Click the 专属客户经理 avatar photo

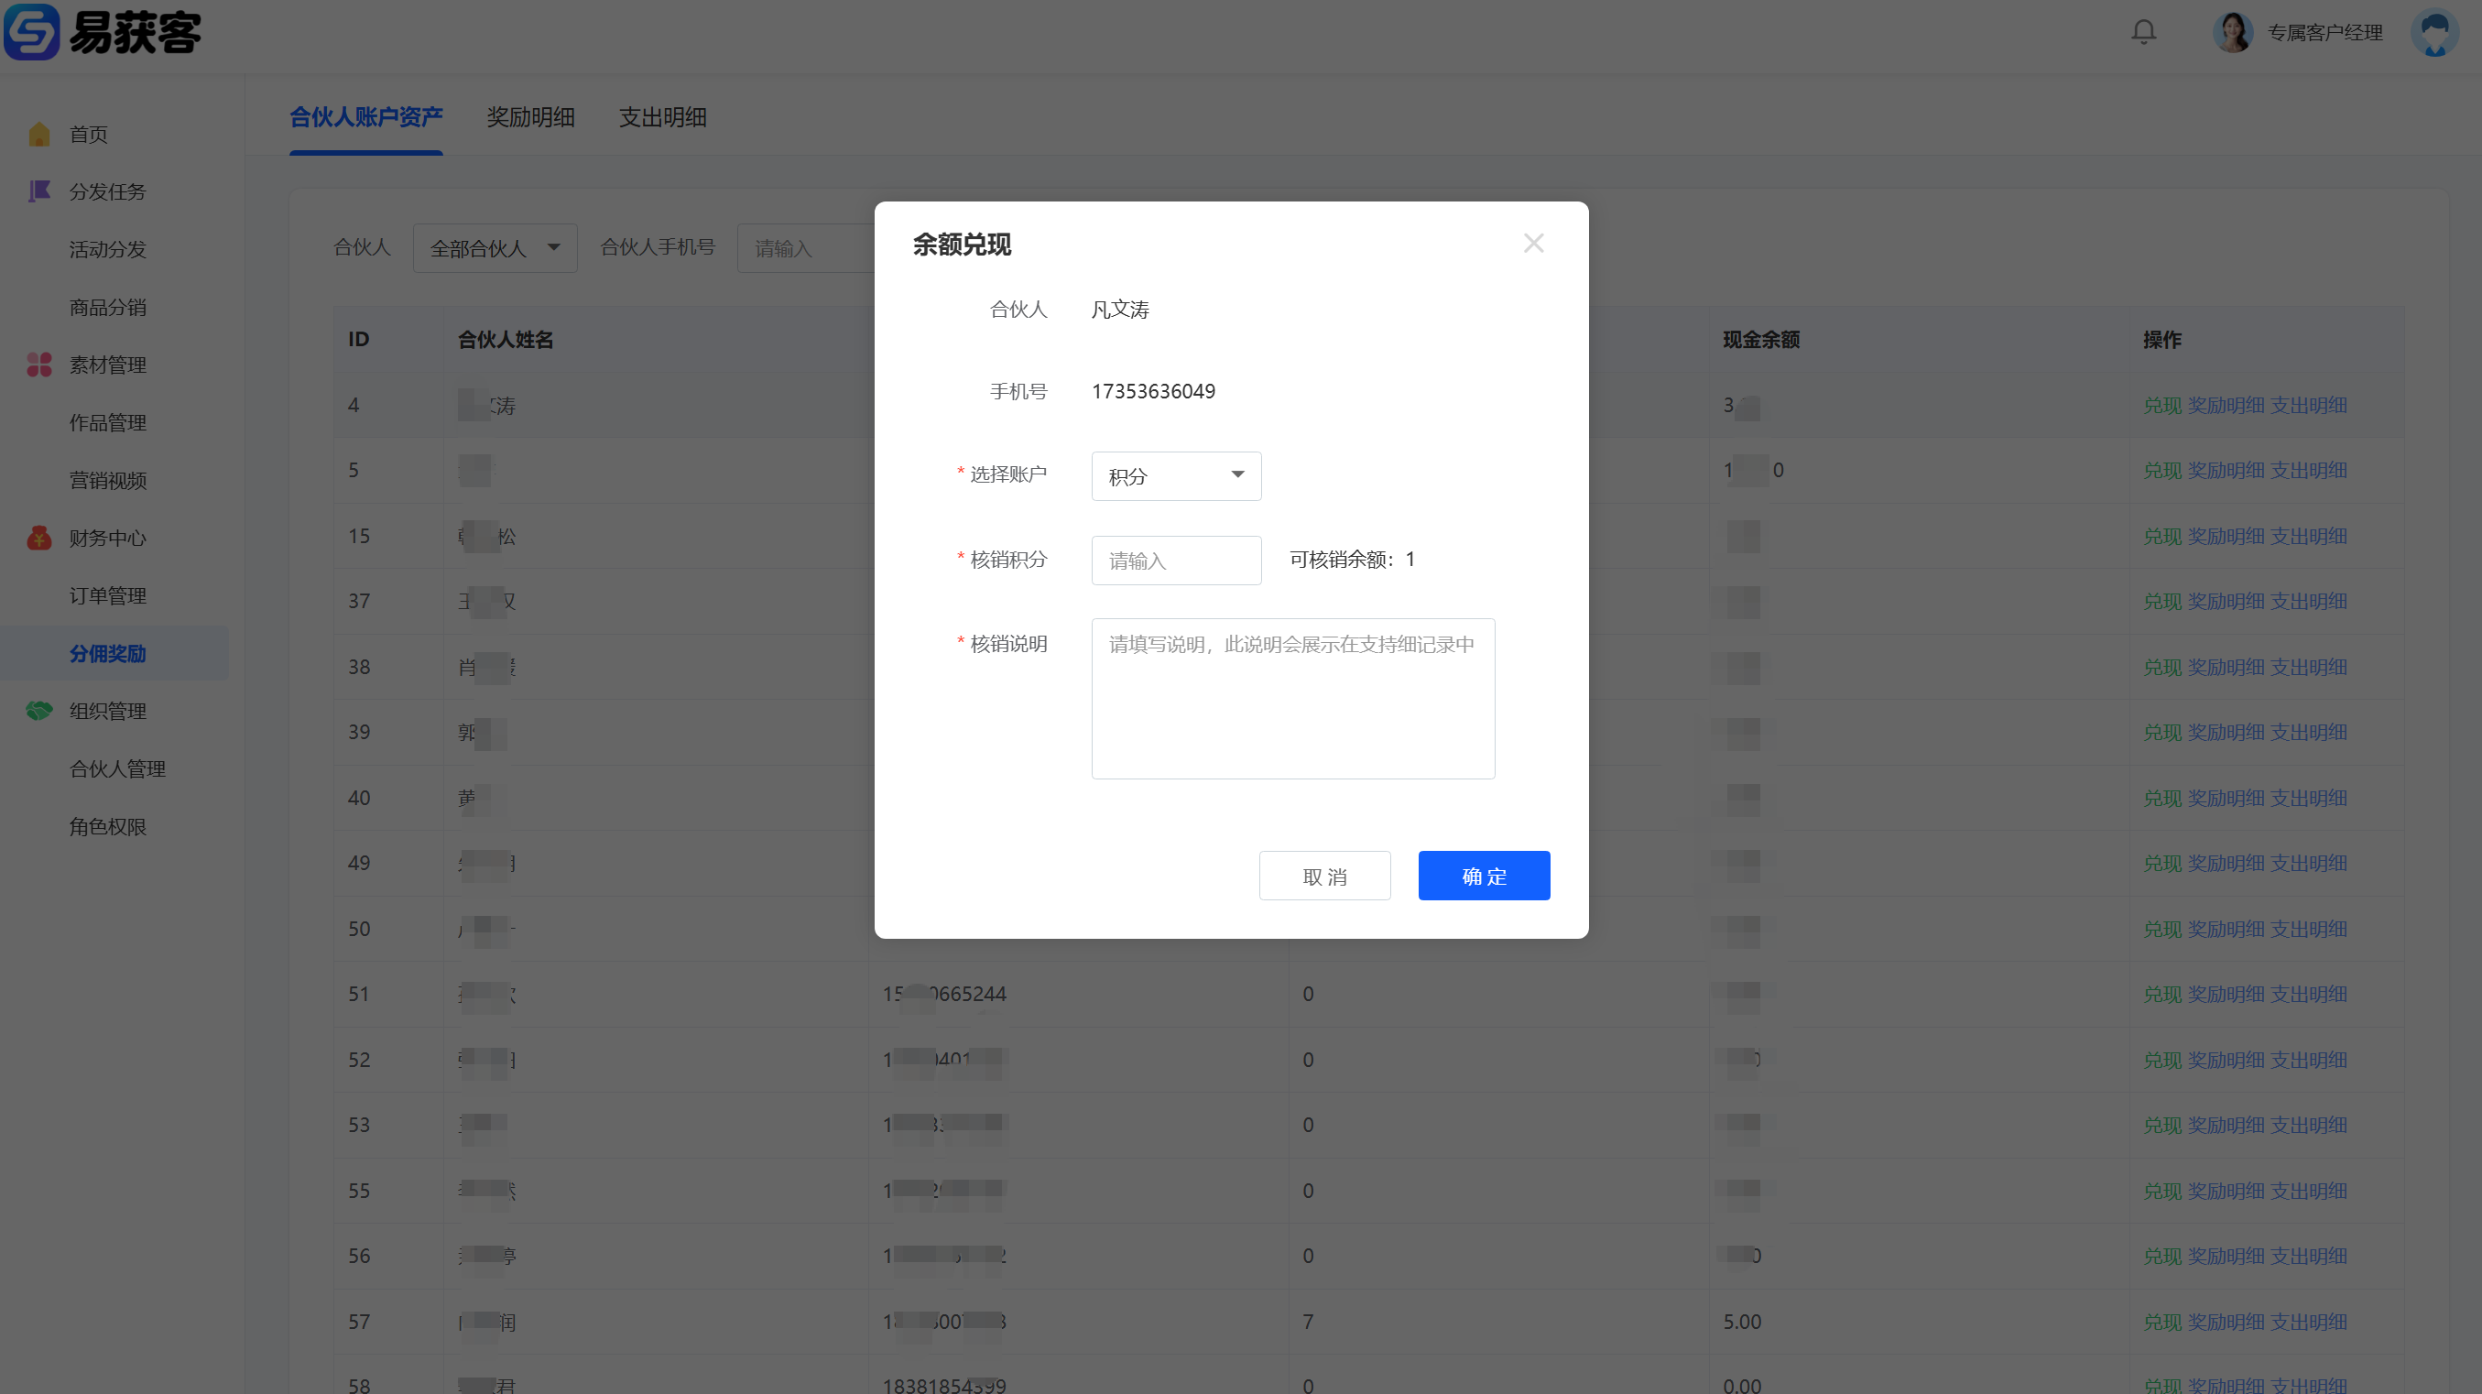(x=2233, y=33)
